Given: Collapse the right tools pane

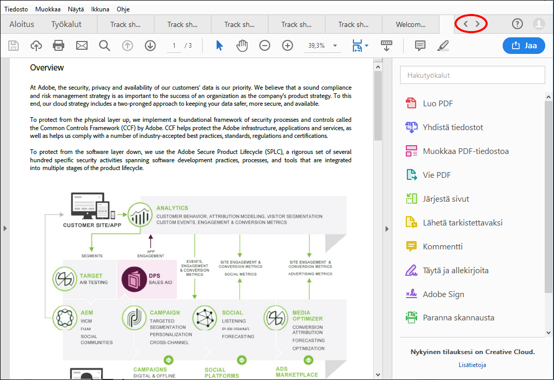Looking at the screenshot, I should pyautogui.click(x=387, y=229).
